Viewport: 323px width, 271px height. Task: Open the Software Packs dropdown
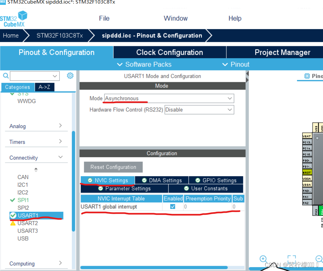coord(144,64)
